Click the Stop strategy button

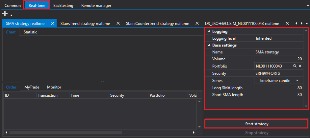[257, 133]
